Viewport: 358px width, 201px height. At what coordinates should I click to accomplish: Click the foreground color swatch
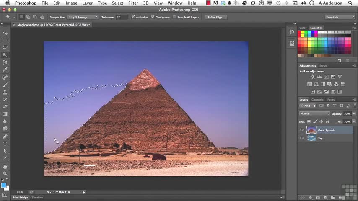pos(3,185)
